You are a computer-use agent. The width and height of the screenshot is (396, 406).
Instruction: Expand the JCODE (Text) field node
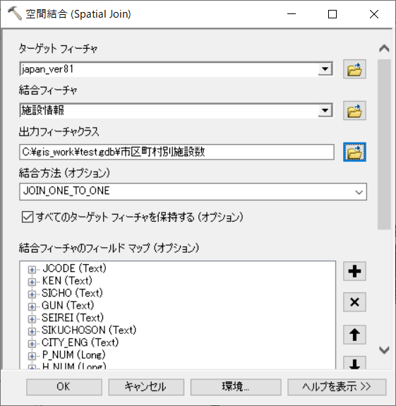(x=32, y=270)
